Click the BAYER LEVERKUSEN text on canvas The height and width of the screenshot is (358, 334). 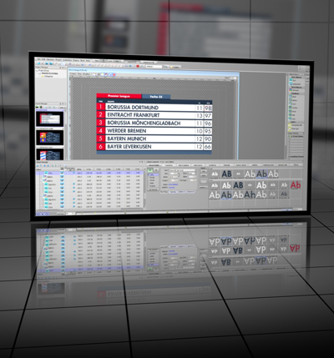coord(129,147)
